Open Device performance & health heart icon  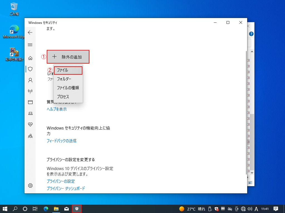click(30, 125)
